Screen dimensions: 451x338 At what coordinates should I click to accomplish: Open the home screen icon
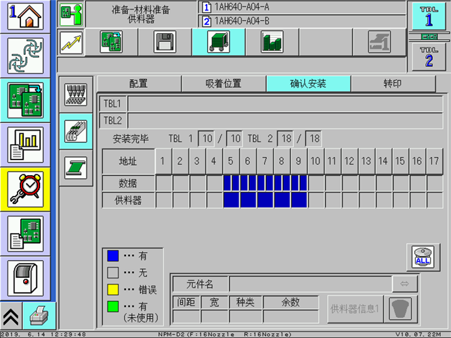pyautogui.click(x=26, y=16)
